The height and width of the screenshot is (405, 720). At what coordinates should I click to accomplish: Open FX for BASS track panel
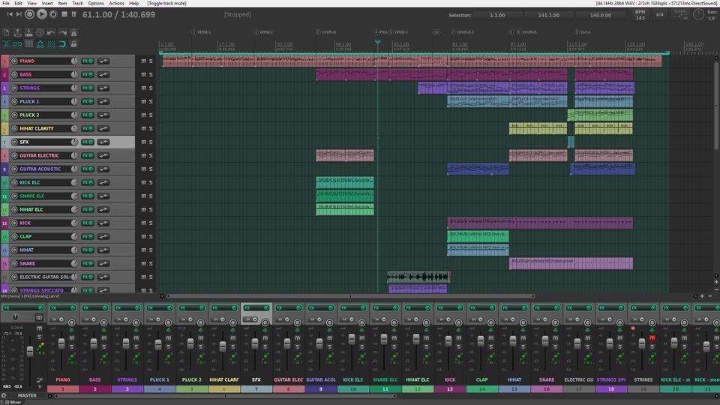pos(87,74)
